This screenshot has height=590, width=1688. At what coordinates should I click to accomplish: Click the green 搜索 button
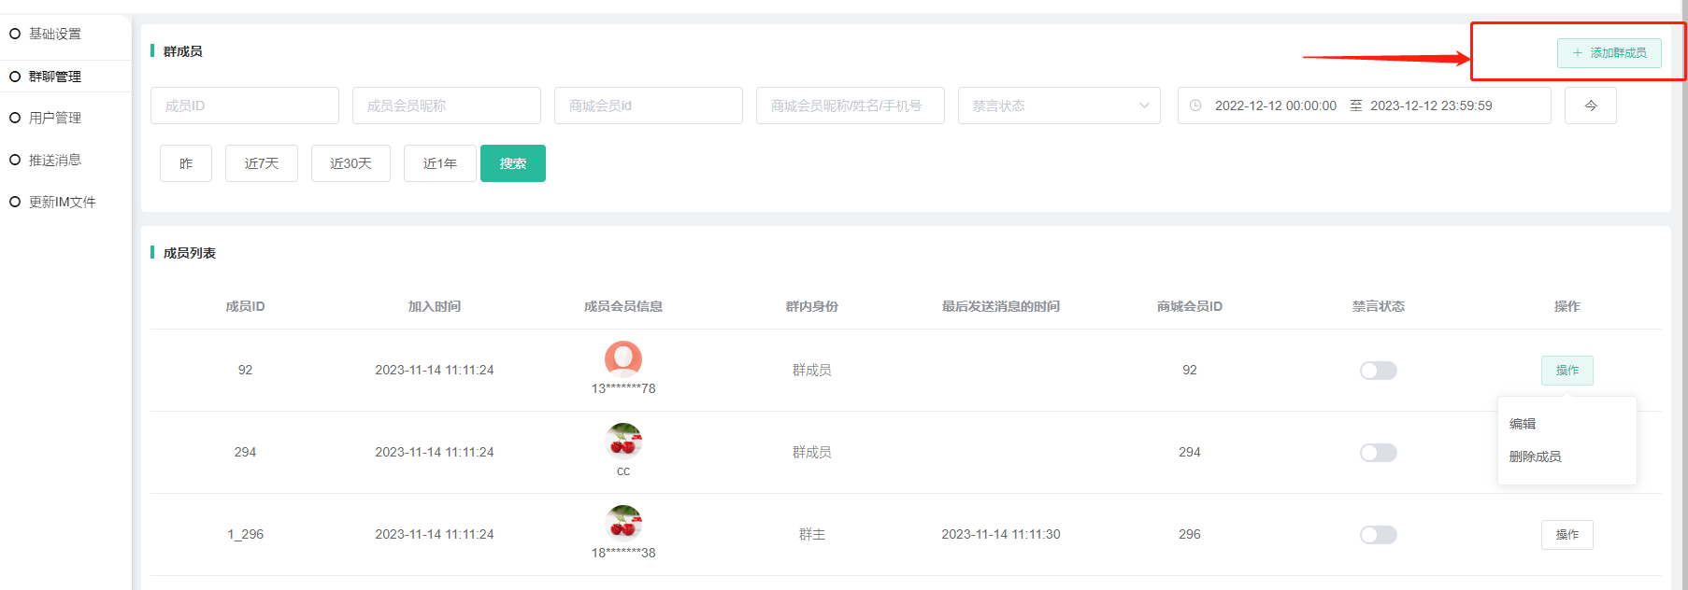point(513,163)
